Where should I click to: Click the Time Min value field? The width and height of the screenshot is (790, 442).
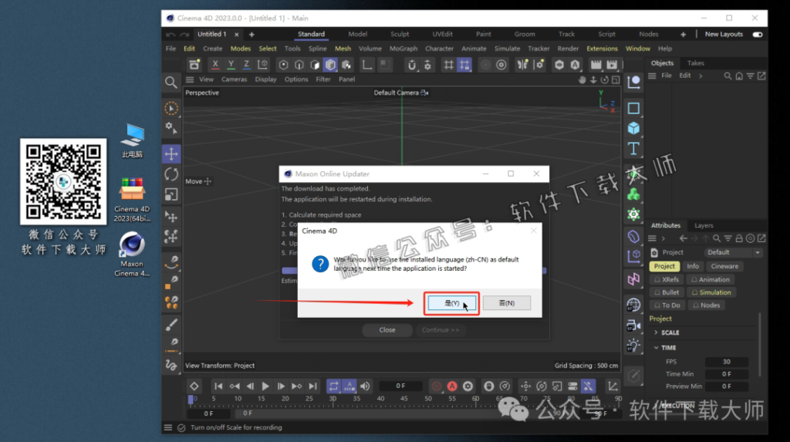point(726,374)
